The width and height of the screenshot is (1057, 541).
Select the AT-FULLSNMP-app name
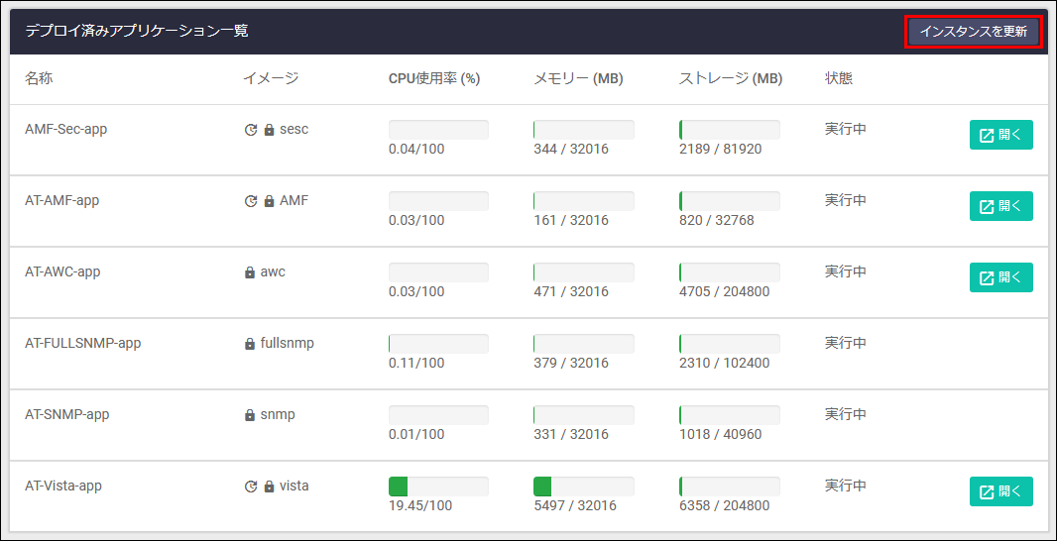tap(83, 343)
